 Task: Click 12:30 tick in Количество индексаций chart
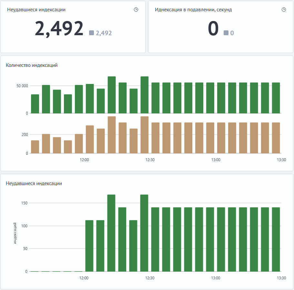[150, 160]
